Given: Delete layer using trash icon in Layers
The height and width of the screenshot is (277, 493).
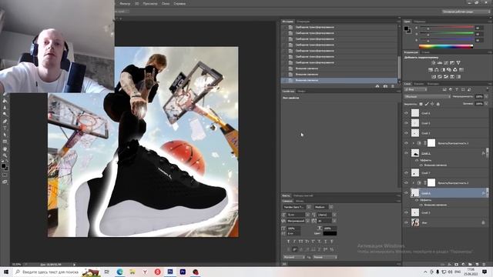Looking at the screenshot, I should click(484, 265).
